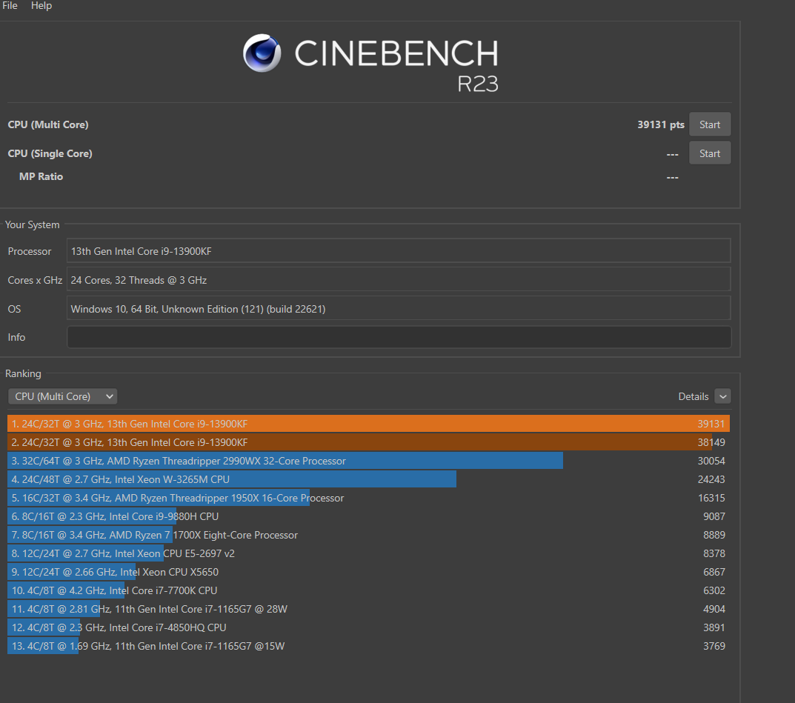Image resolution: width=795 pixels, height=703 pixels.
Task: Click the Cores x GHz field
Action: [399, 280]
